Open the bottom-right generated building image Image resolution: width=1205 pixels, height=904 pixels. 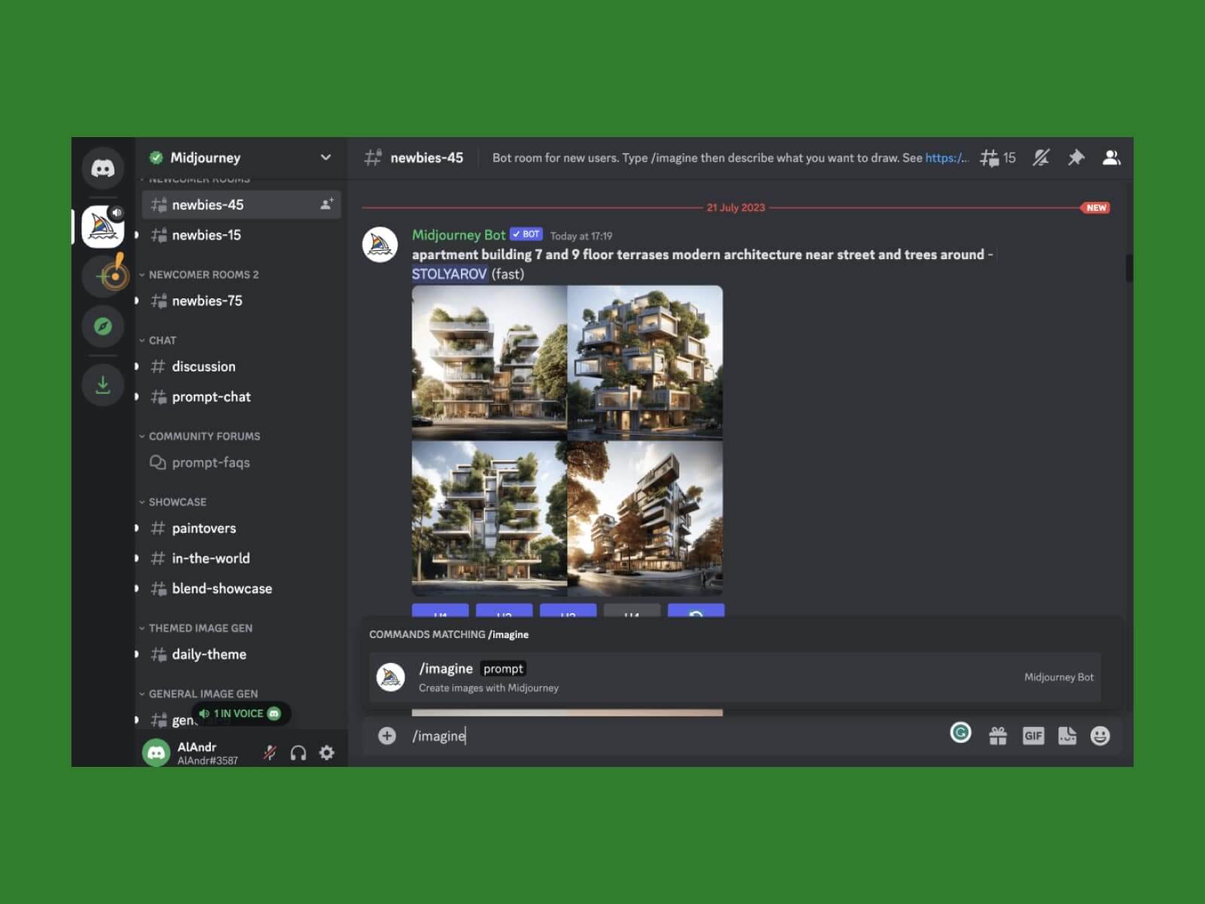[x=645, y=518]
